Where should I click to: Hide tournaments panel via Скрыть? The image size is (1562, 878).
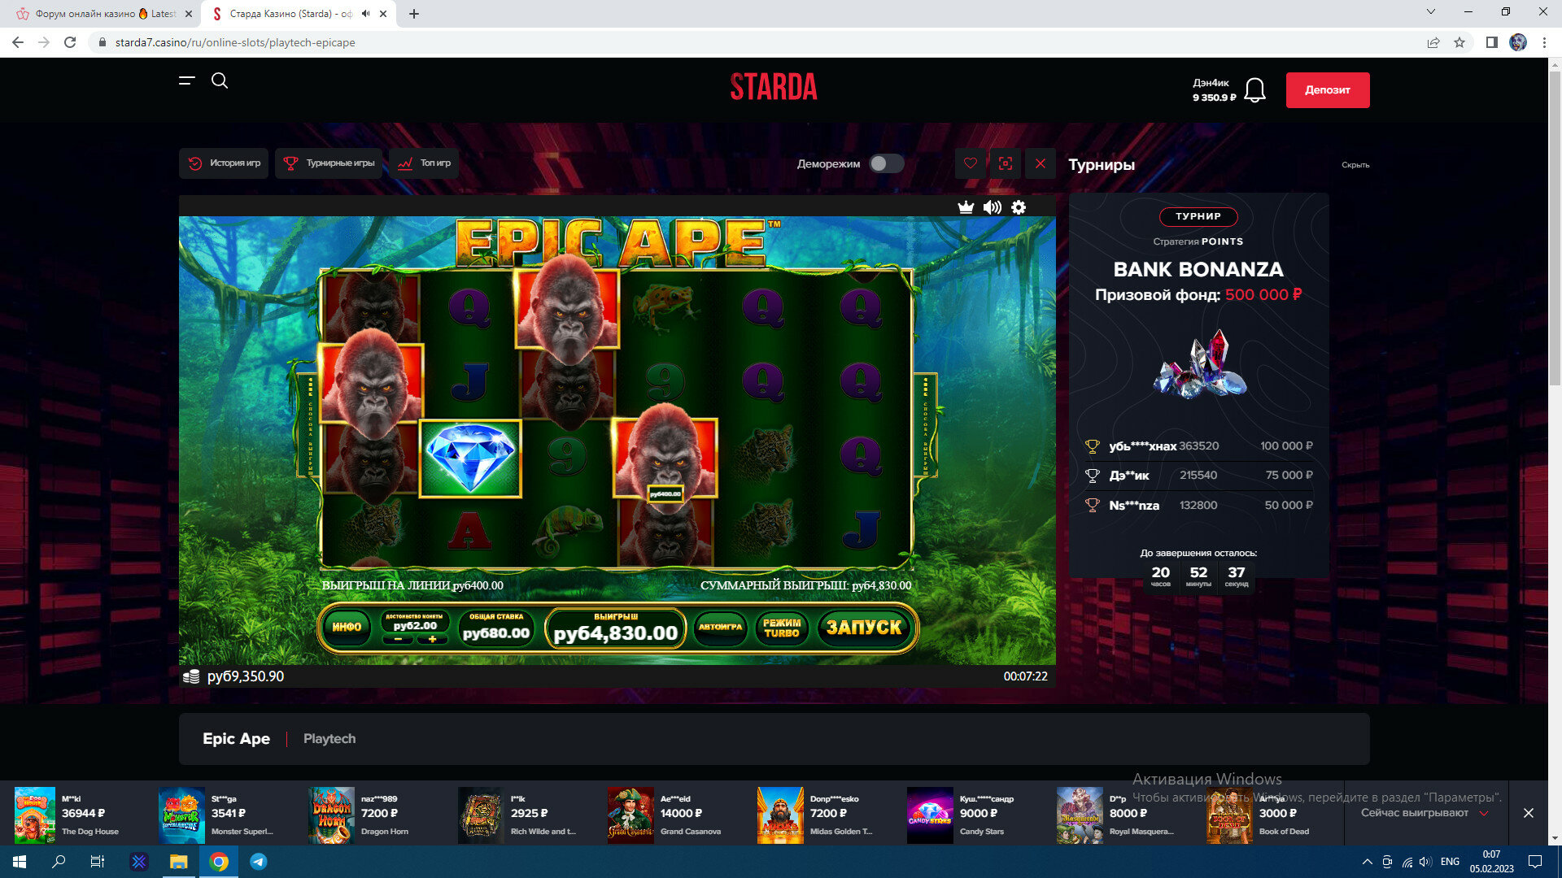coord(1355,165)
